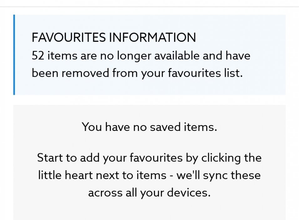Viewport: 299px width, 220px height.
Task: Click 'You have no saved items.' message
Action: 149,127
